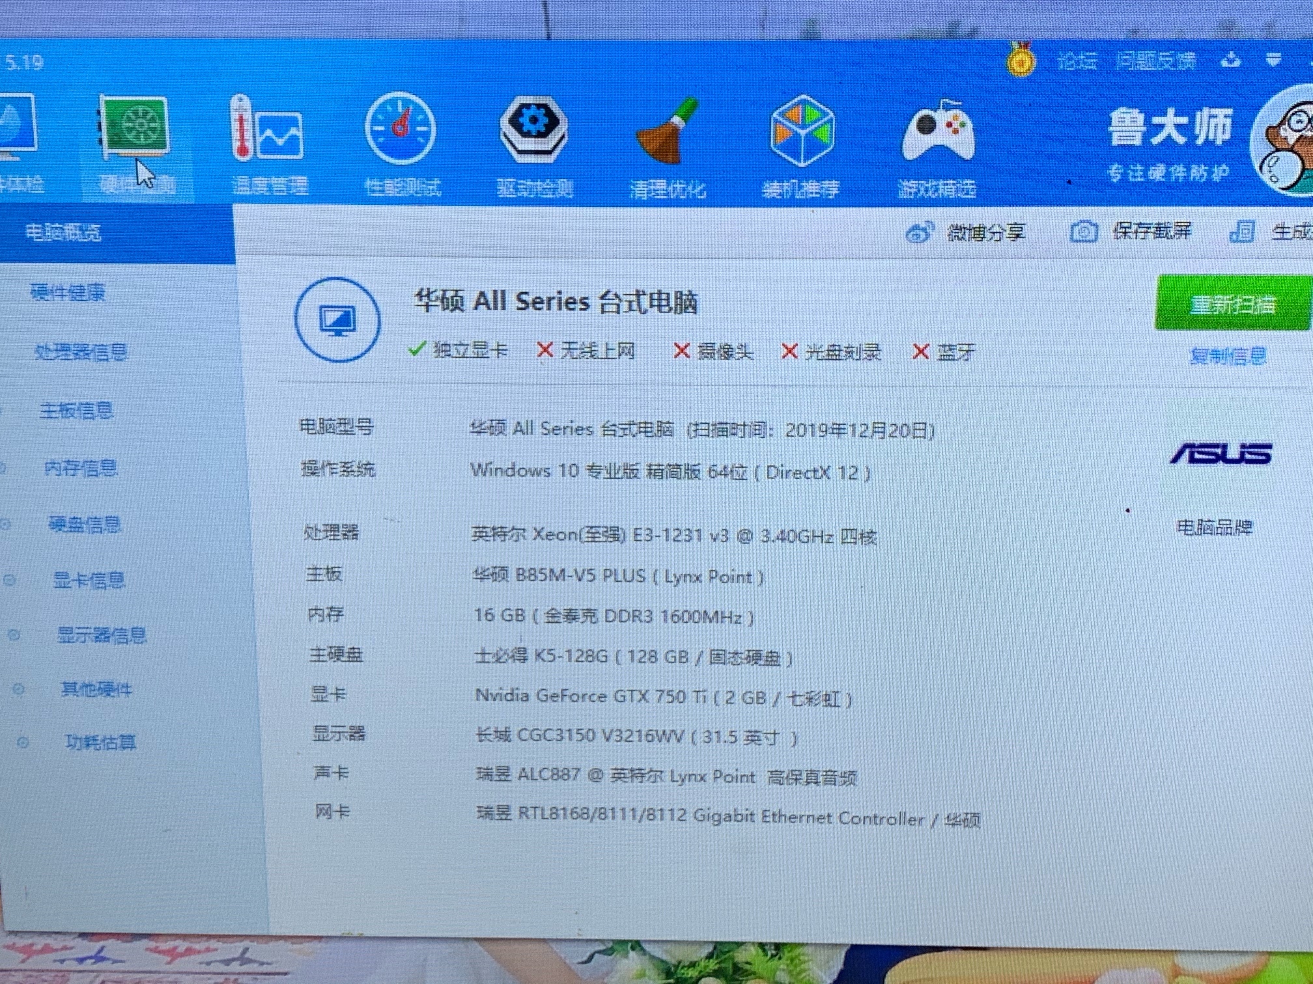
Task: Click the 网卡 row label
Action: pyautogui.click(x=332, y=812)
